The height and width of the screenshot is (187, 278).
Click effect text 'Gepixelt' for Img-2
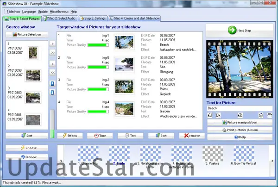(165, 94)
